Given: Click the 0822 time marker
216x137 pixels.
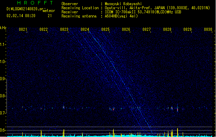Looking at the screenshot, I should tap(44, 29).
